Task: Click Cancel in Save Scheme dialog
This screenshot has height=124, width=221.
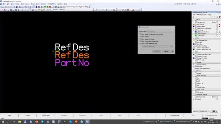Action: [166, 51]
